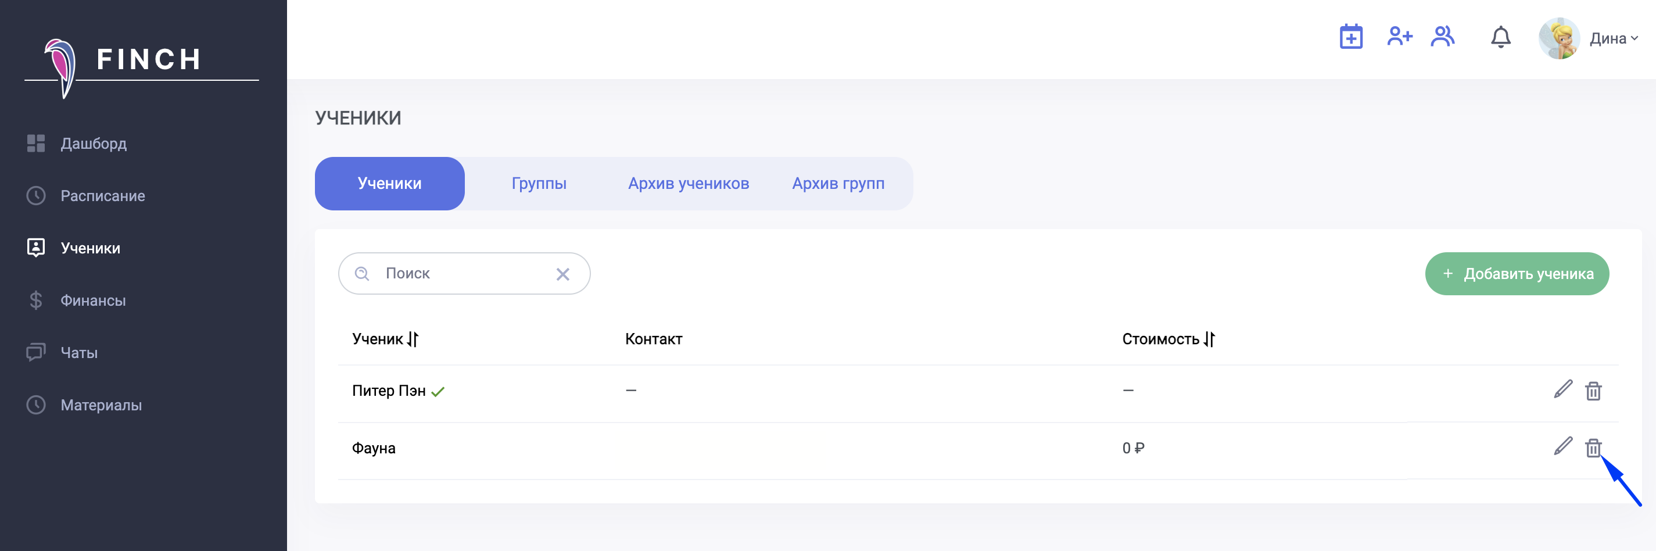Open Финансы section in sidebar
1656x551 pixels.
point(92,300)
